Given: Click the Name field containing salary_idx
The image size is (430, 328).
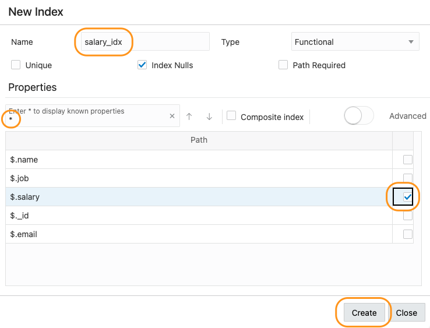Looking at the screenshot, I should pos(144,42).
